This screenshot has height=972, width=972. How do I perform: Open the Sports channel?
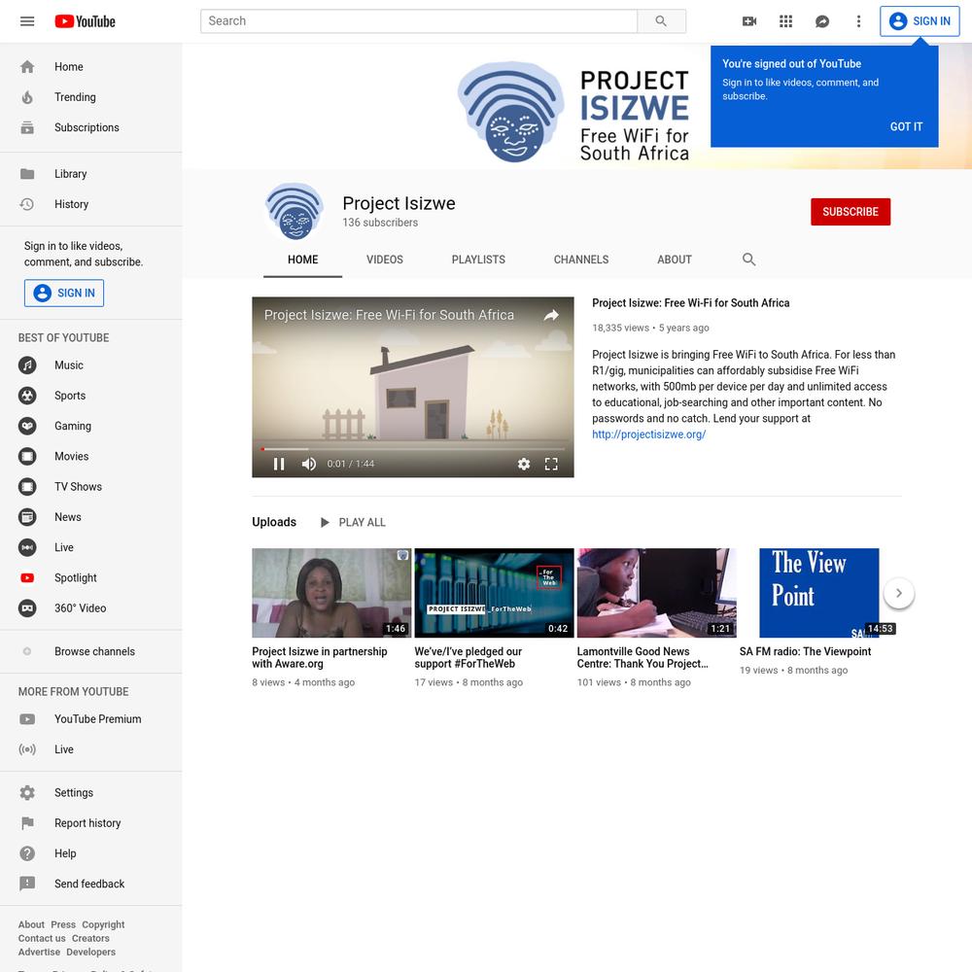click(x=91, y=397)
